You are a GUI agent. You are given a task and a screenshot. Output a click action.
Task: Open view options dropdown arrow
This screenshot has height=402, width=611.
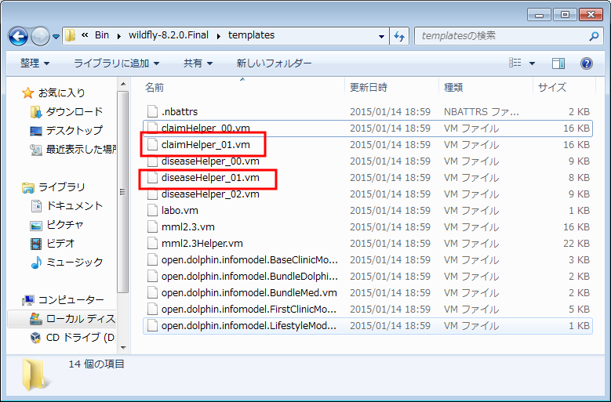pyautogui.click(x=532, y=63)
